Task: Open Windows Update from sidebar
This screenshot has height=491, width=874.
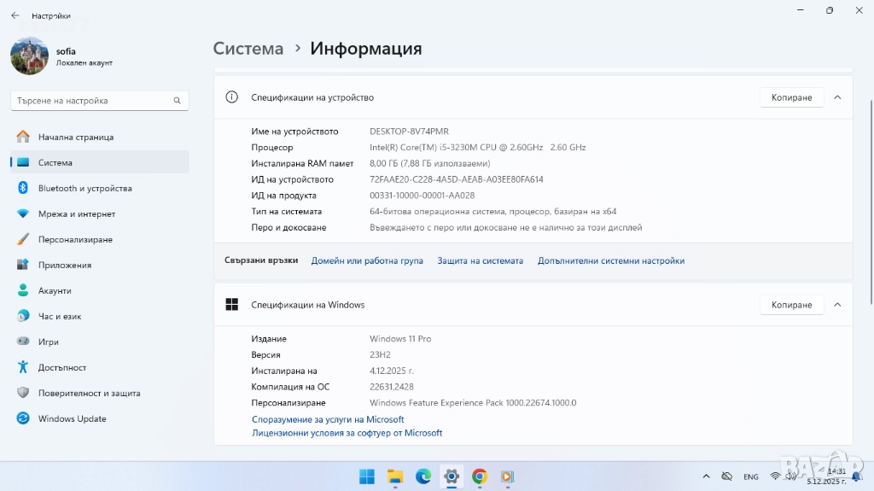Action: point(72,418)
